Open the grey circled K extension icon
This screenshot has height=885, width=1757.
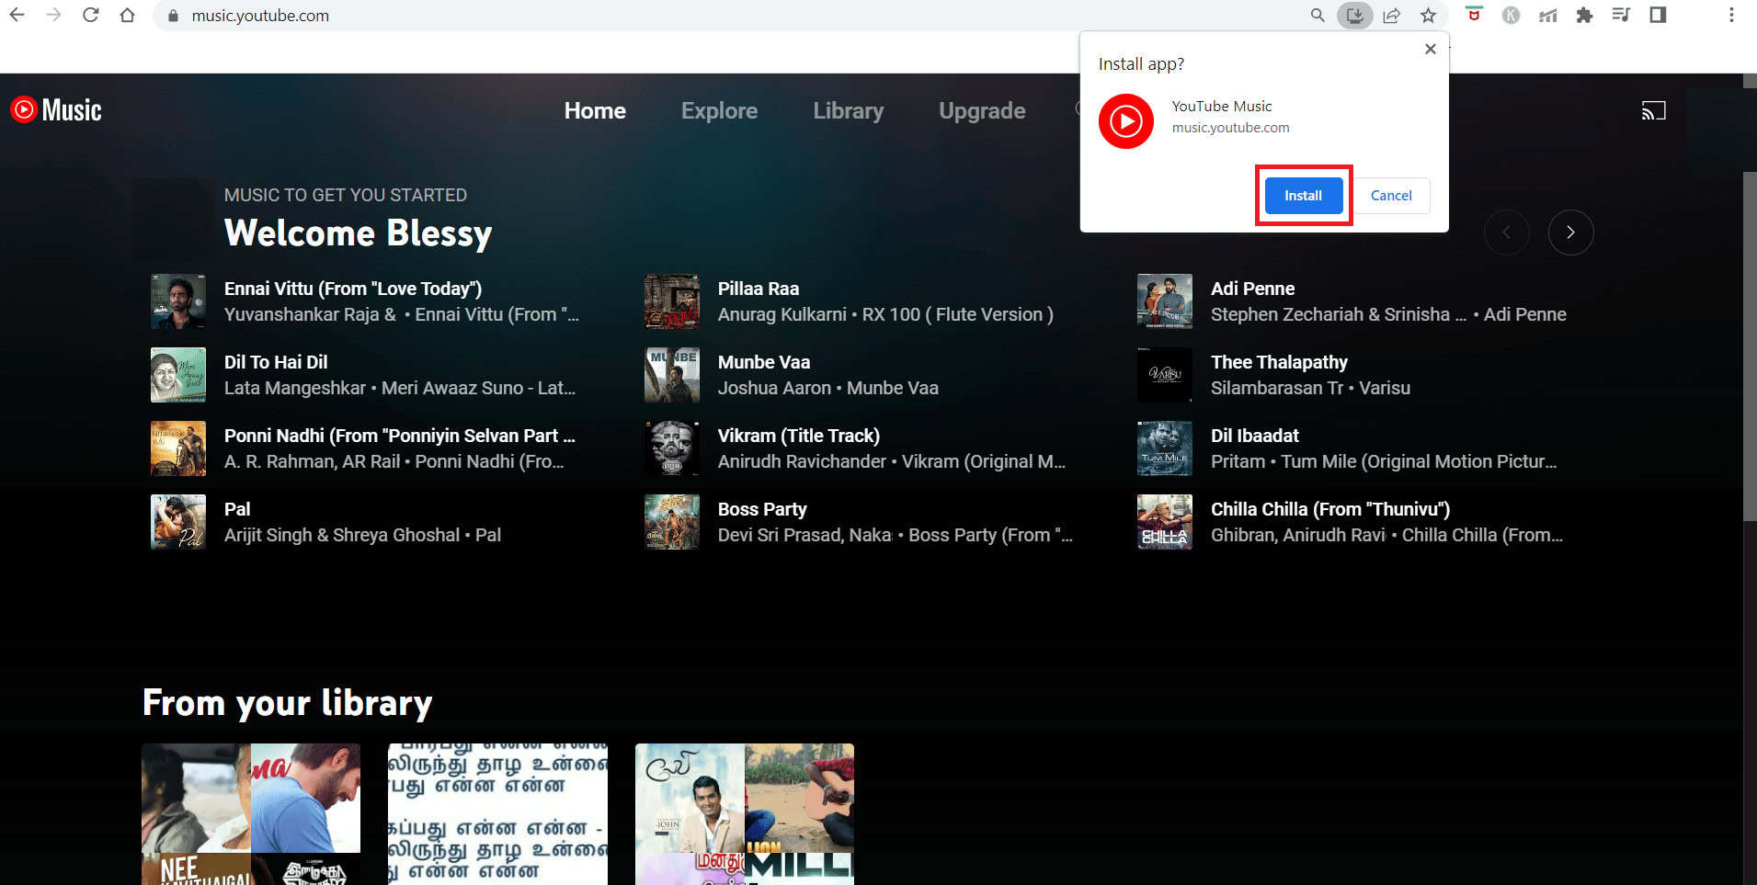(1511, 15)
